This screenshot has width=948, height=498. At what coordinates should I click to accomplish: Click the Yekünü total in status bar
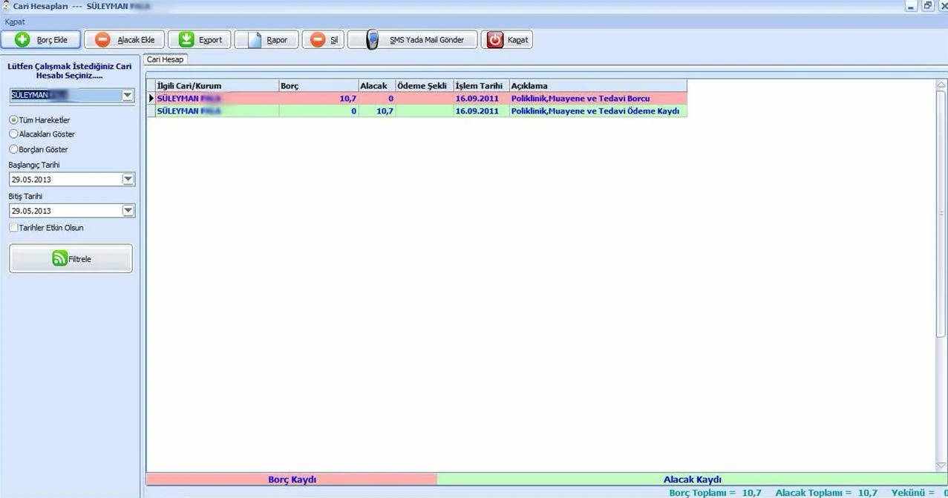920,493
